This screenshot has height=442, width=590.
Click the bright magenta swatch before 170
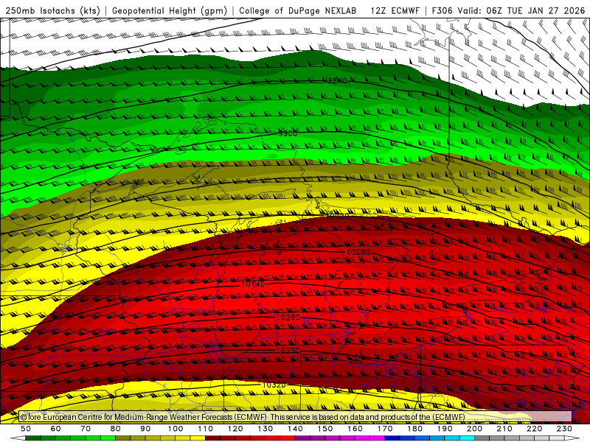pyautogui.click(x=378, y=438)
